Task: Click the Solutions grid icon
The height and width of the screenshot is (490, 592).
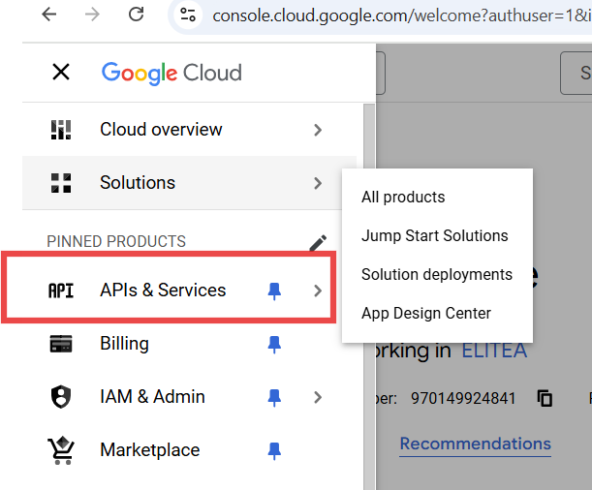Action: click(x=61, y=183)
